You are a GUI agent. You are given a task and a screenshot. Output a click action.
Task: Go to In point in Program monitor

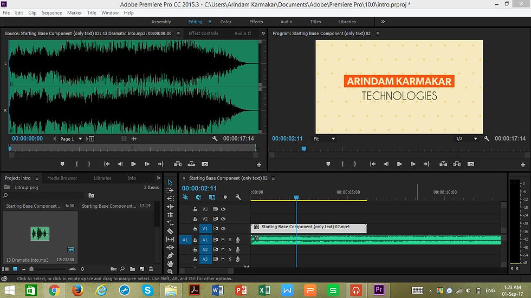373,164
